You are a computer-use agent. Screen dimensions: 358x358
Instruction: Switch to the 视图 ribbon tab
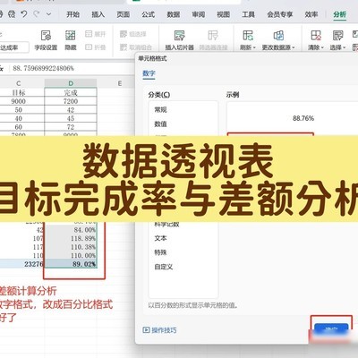click(223, 14)
